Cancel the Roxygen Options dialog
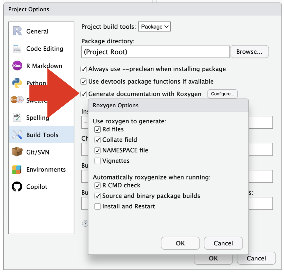Screen dimensions: 284x273 pos(223,243)
